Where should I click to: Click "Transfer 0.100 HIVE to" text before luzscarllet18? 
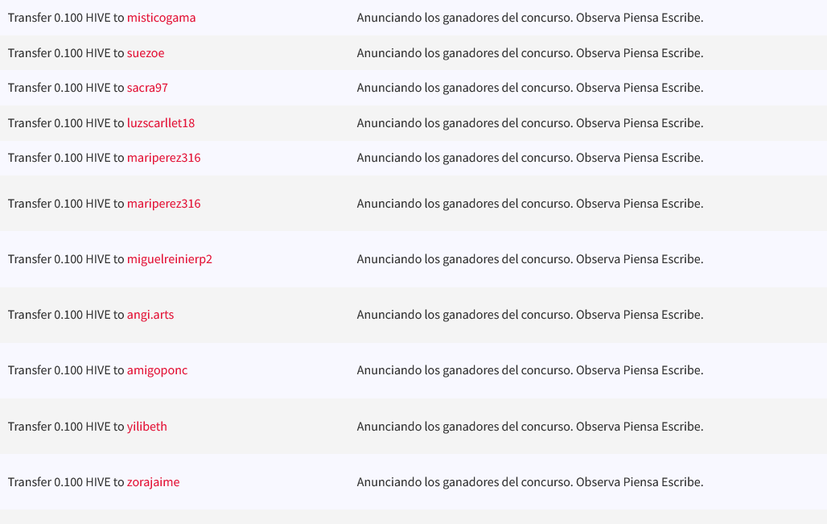click(x=66, y=123)
